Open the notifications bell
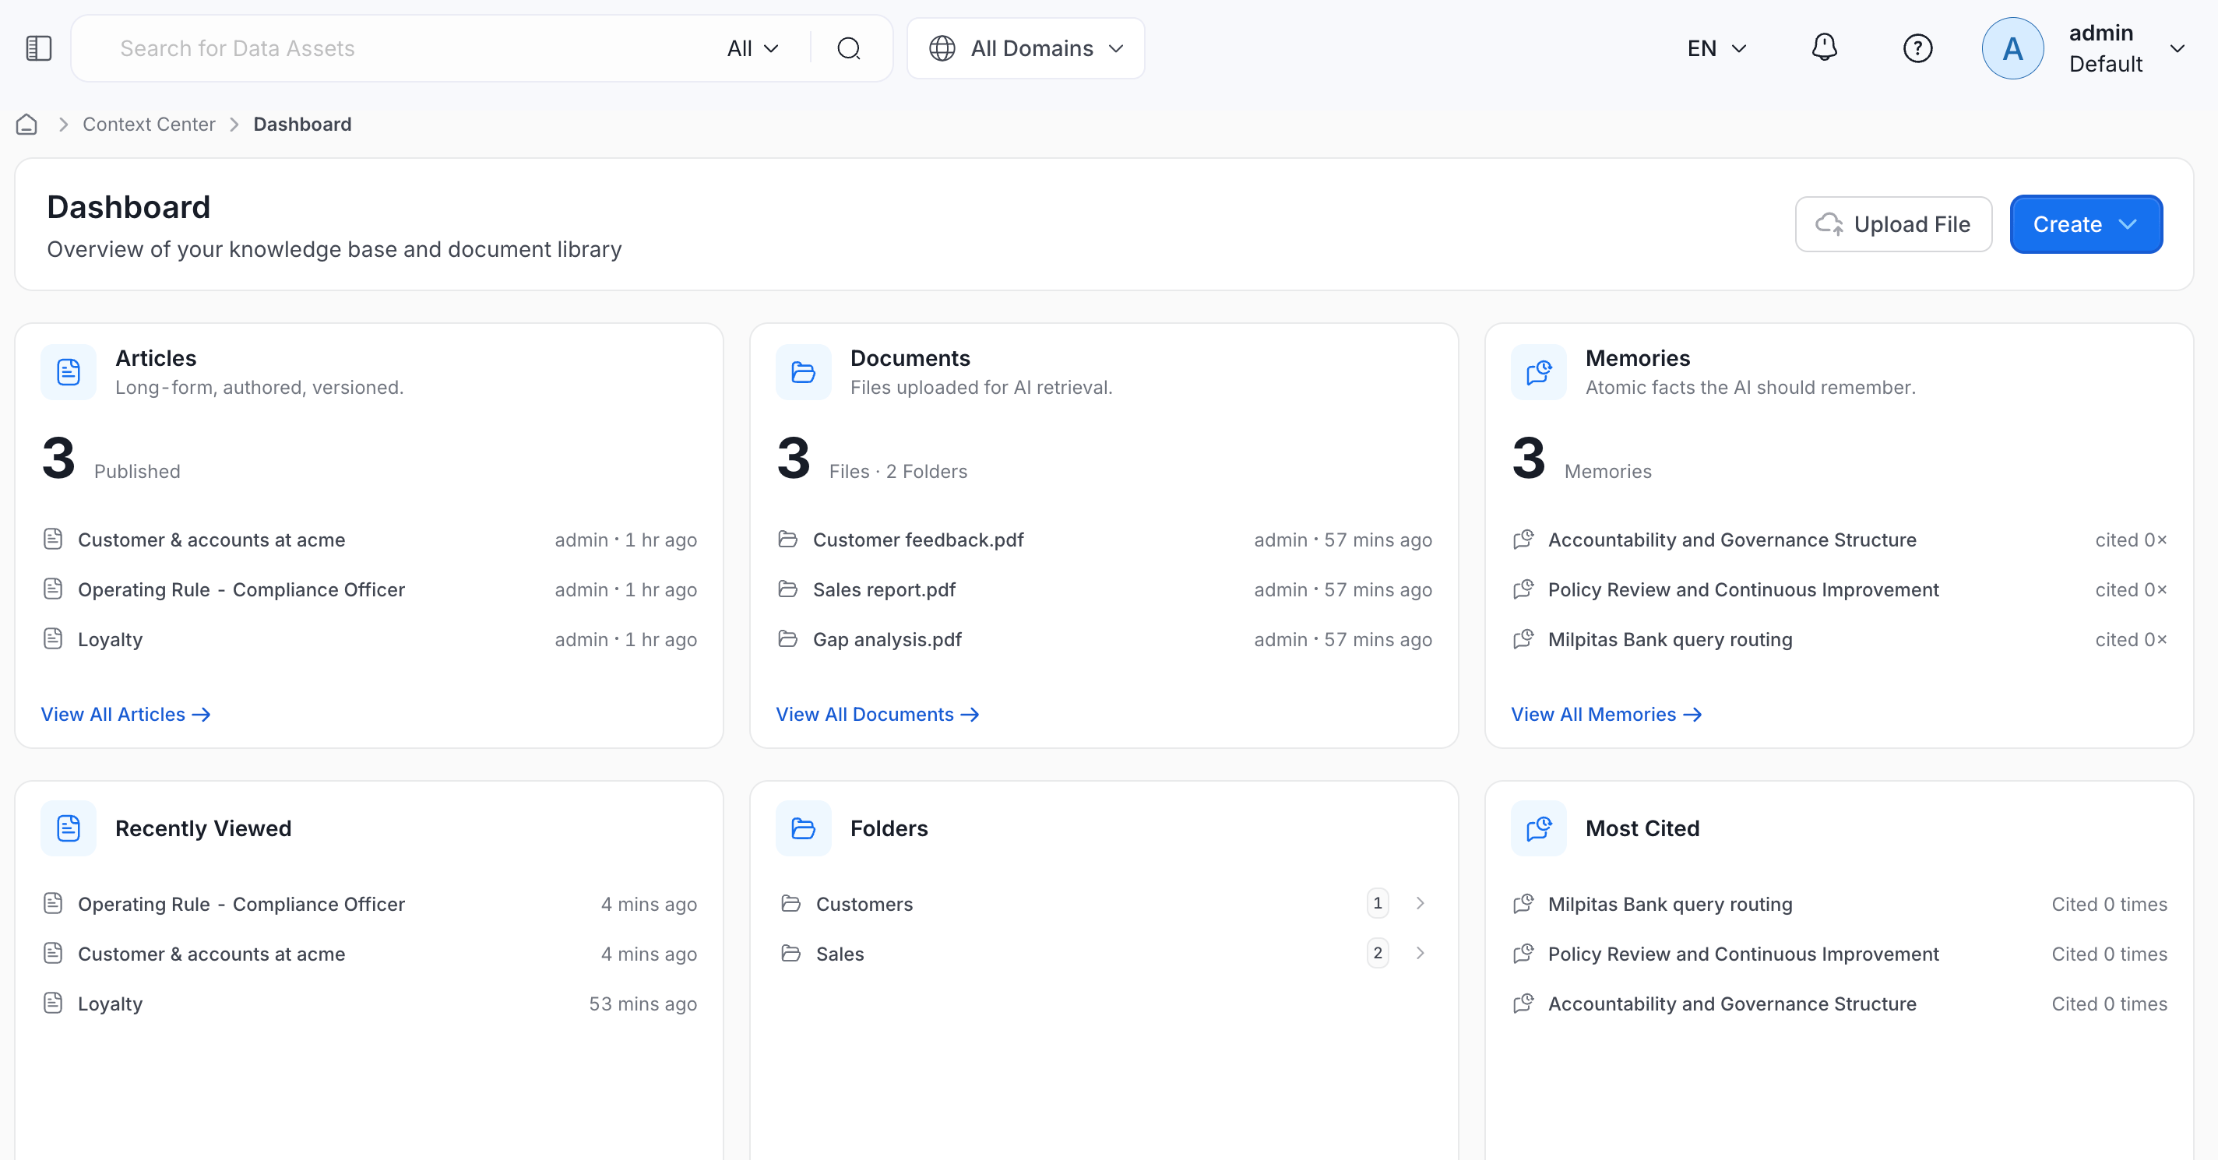The width and height of the screenshot is (2218, 1160). coord(1825,48)
